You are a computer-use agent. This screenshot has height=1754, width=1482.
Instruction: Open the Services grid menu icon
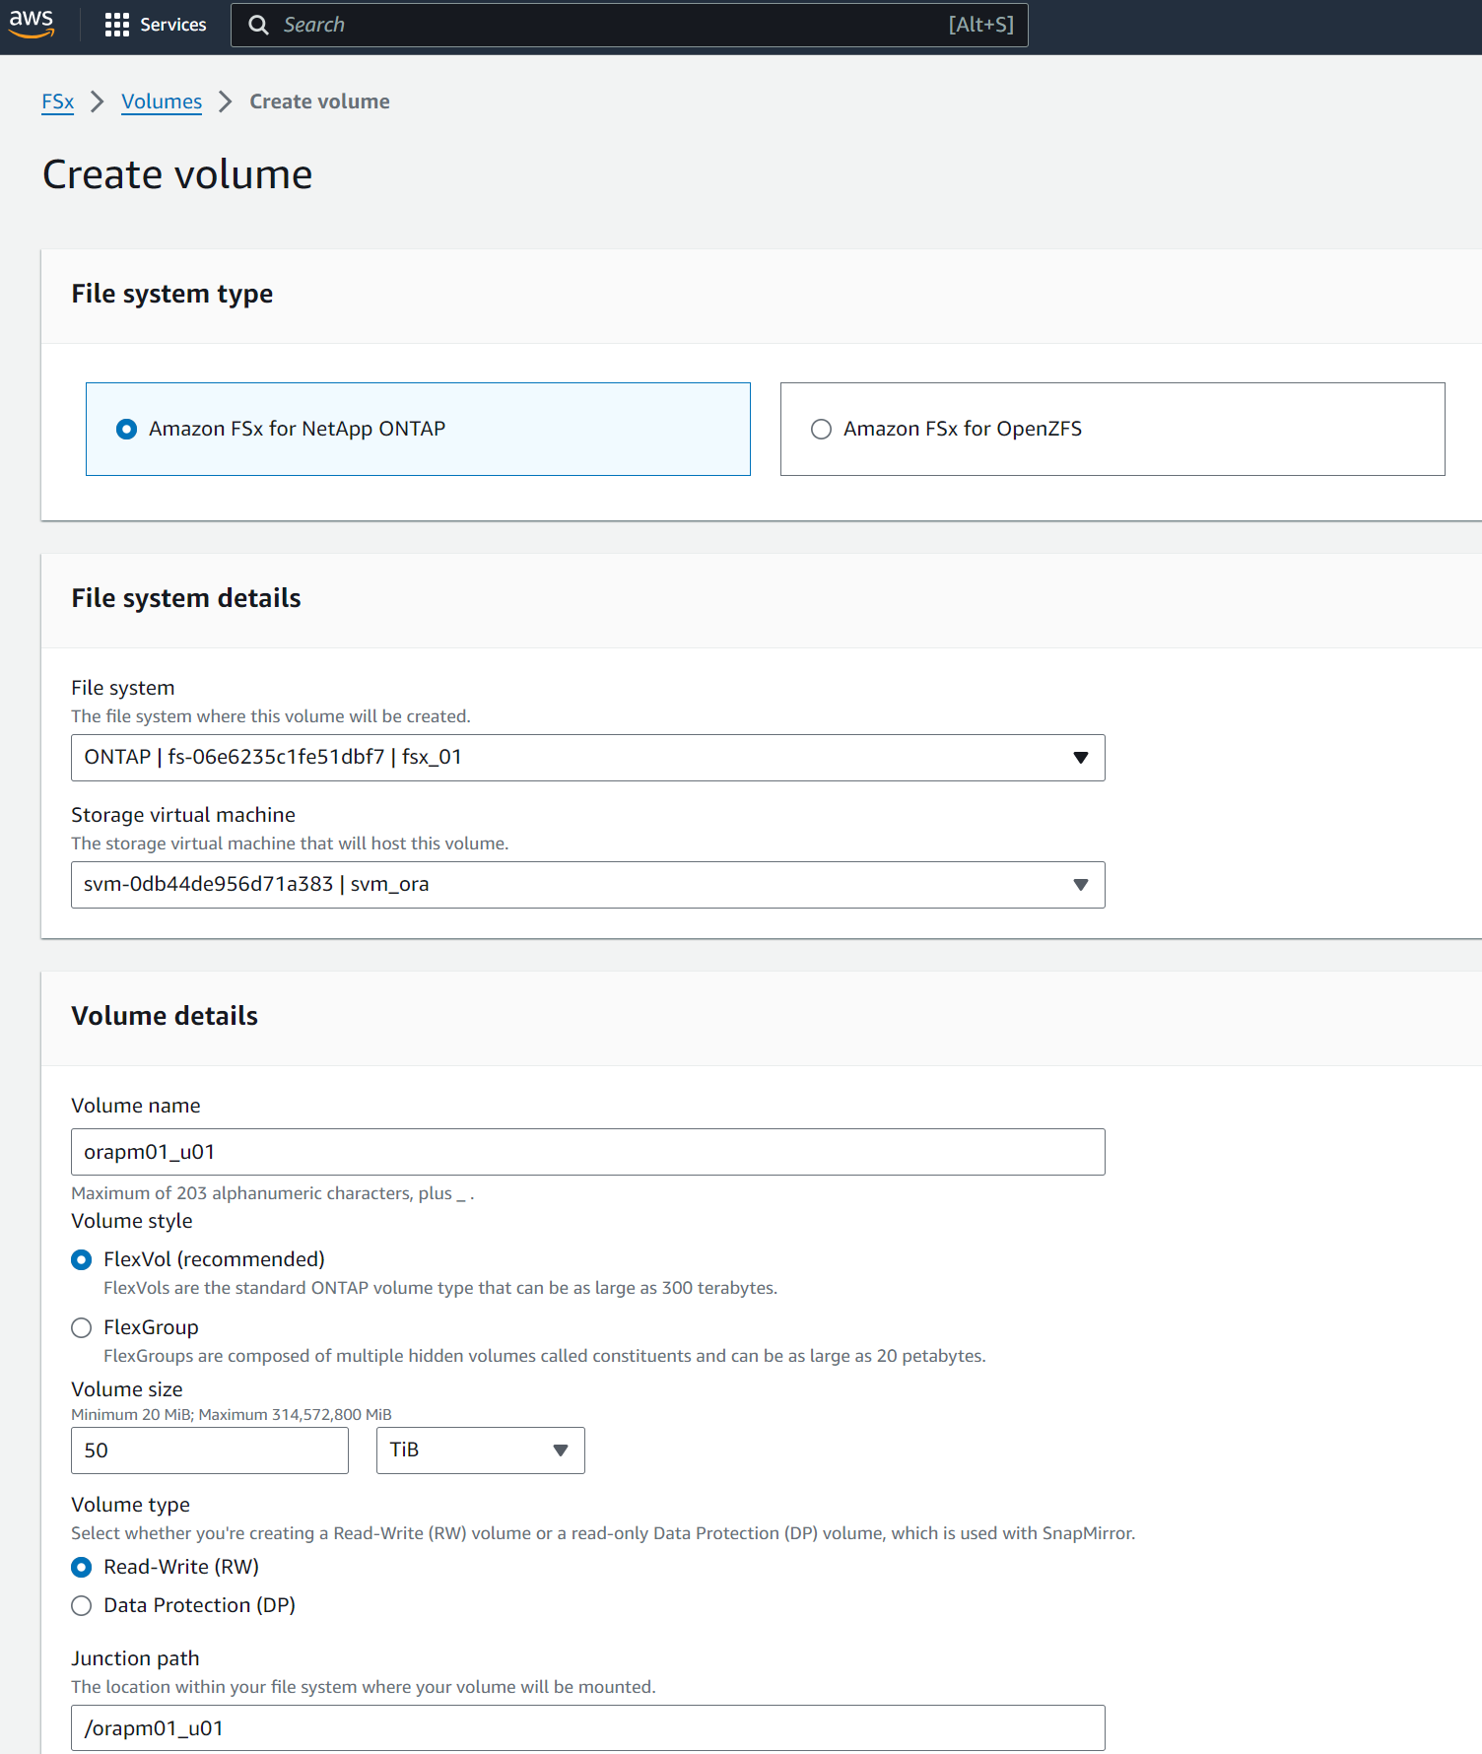pos(117,25)
